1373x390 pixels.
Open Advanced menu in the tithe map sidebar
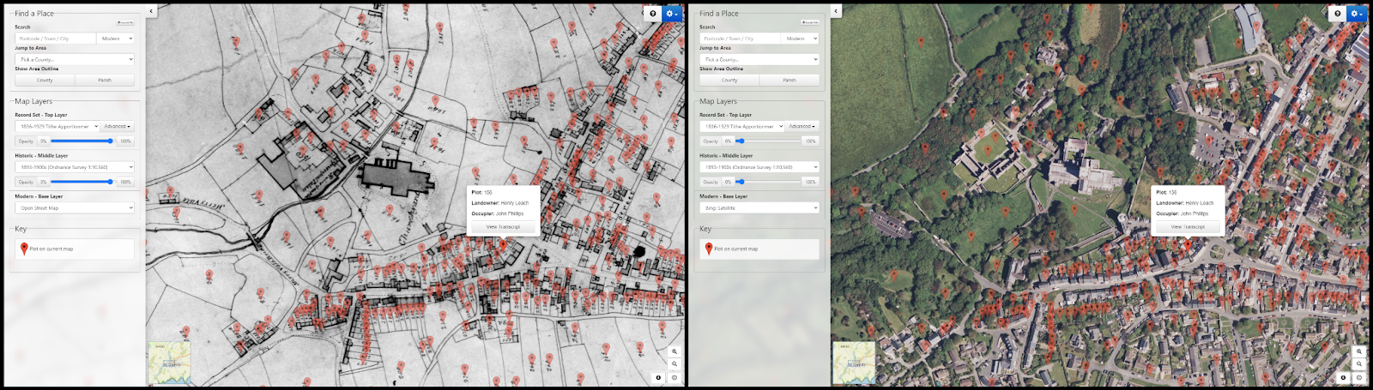(117, 126)
